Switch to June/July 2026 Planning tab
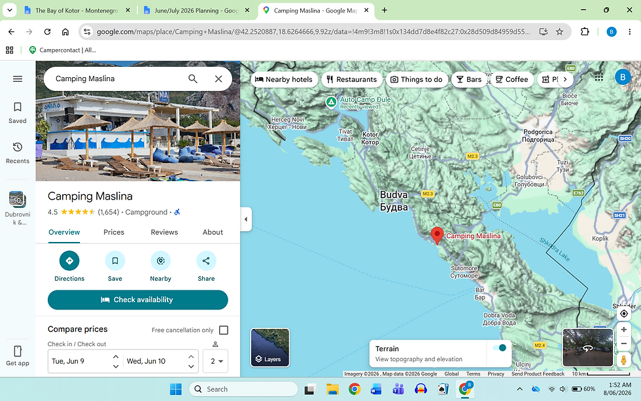The image size is (641, 401). [x=196, y=10]
